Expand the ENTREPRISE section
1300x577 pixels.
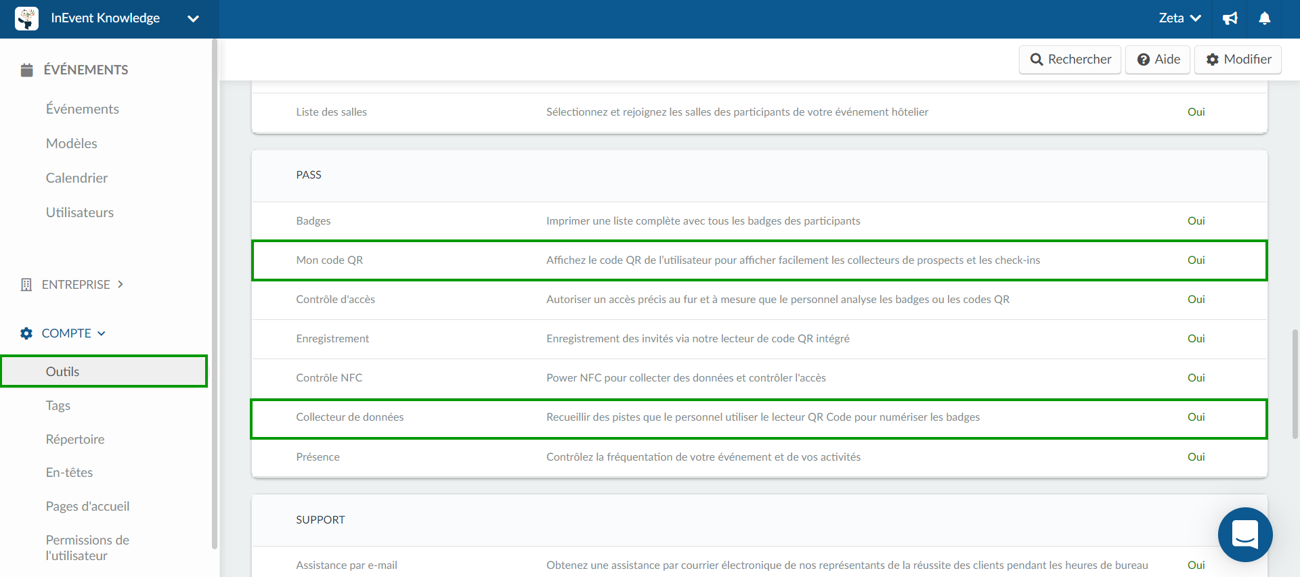point(83,285)
